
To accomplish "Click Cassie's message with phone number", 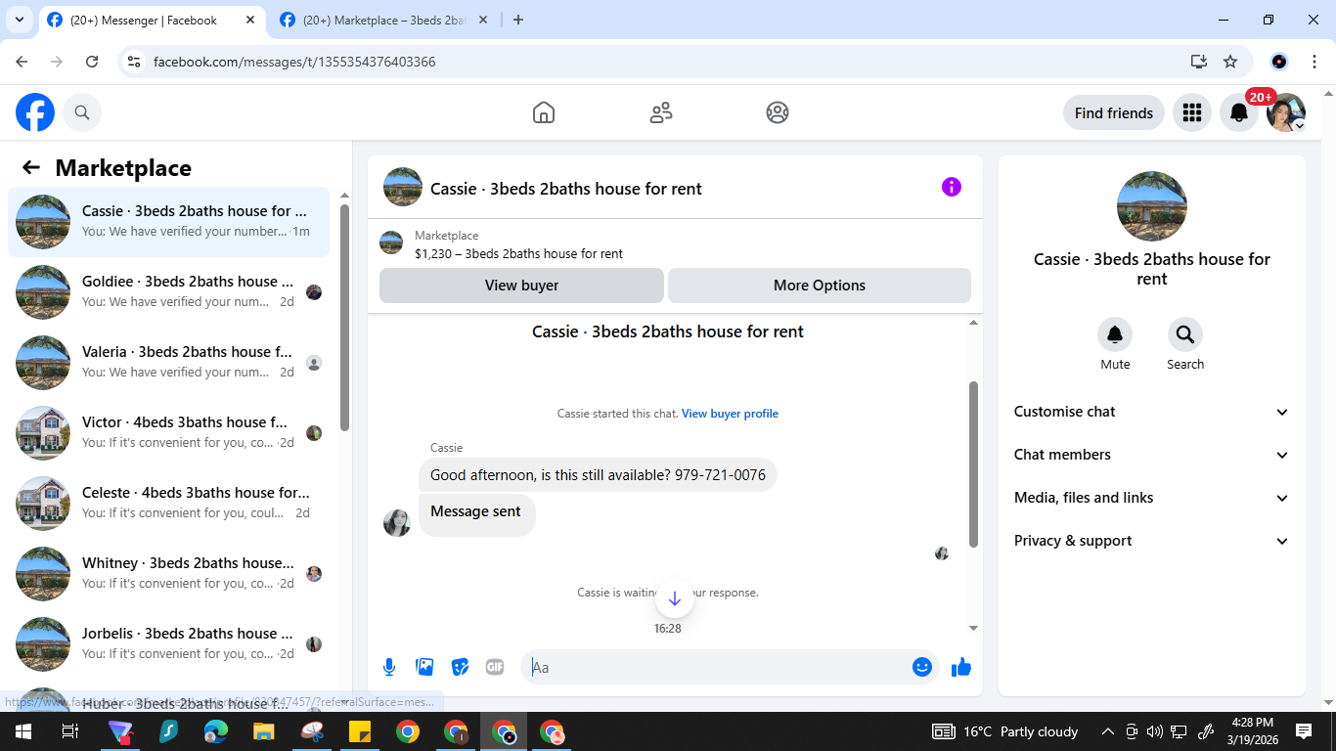I will (598, 475).
